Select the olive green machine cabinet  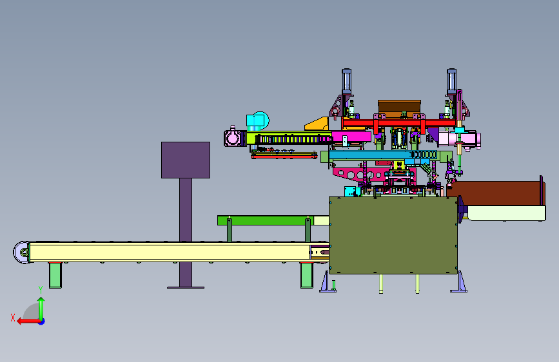click(393, 235)
